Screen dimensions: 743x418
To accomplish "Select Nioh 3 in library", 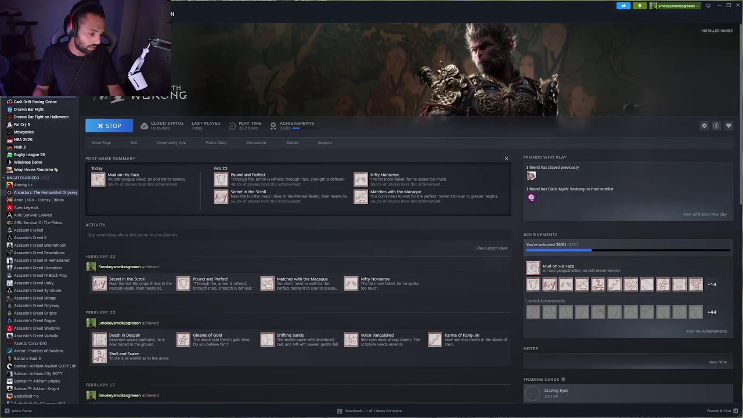I will pos(20,147).
